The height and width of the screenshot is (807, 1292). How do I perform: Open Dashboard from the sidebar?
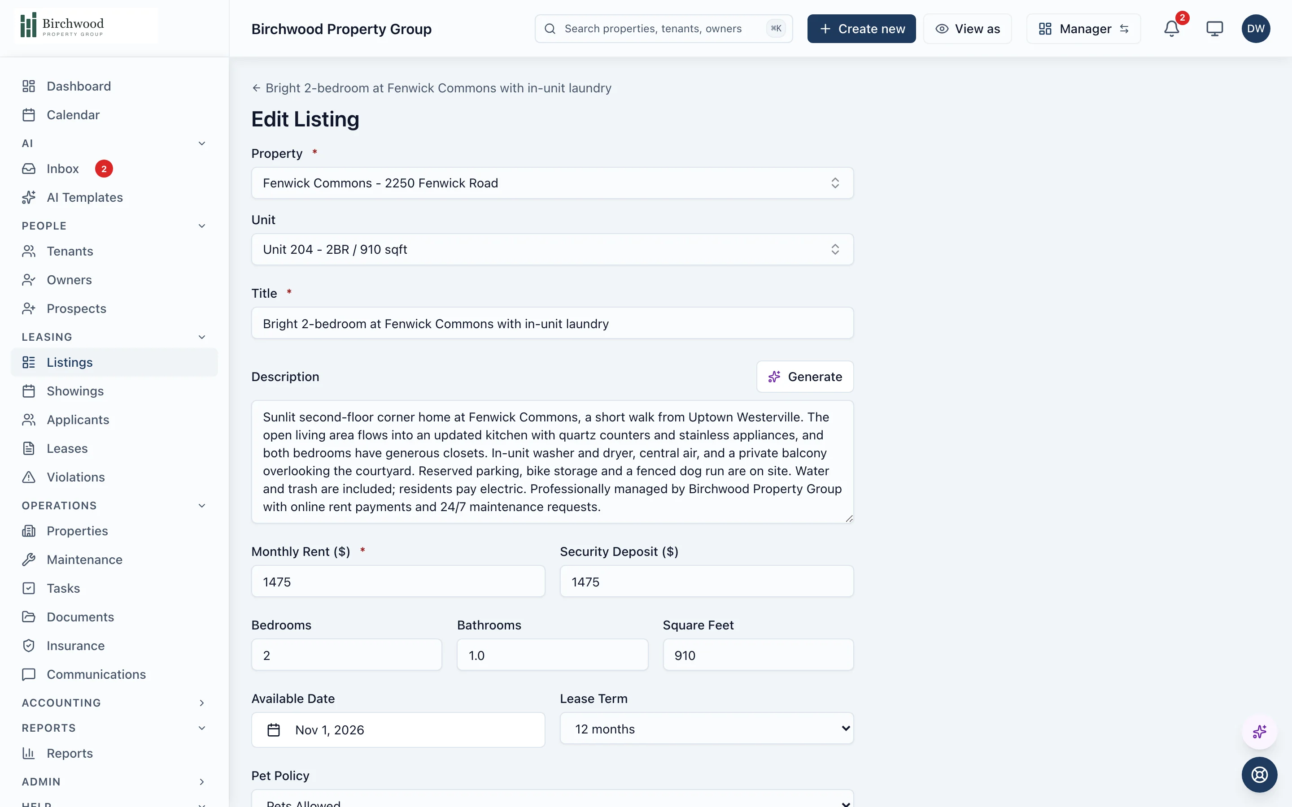click(x=114, y=86)
